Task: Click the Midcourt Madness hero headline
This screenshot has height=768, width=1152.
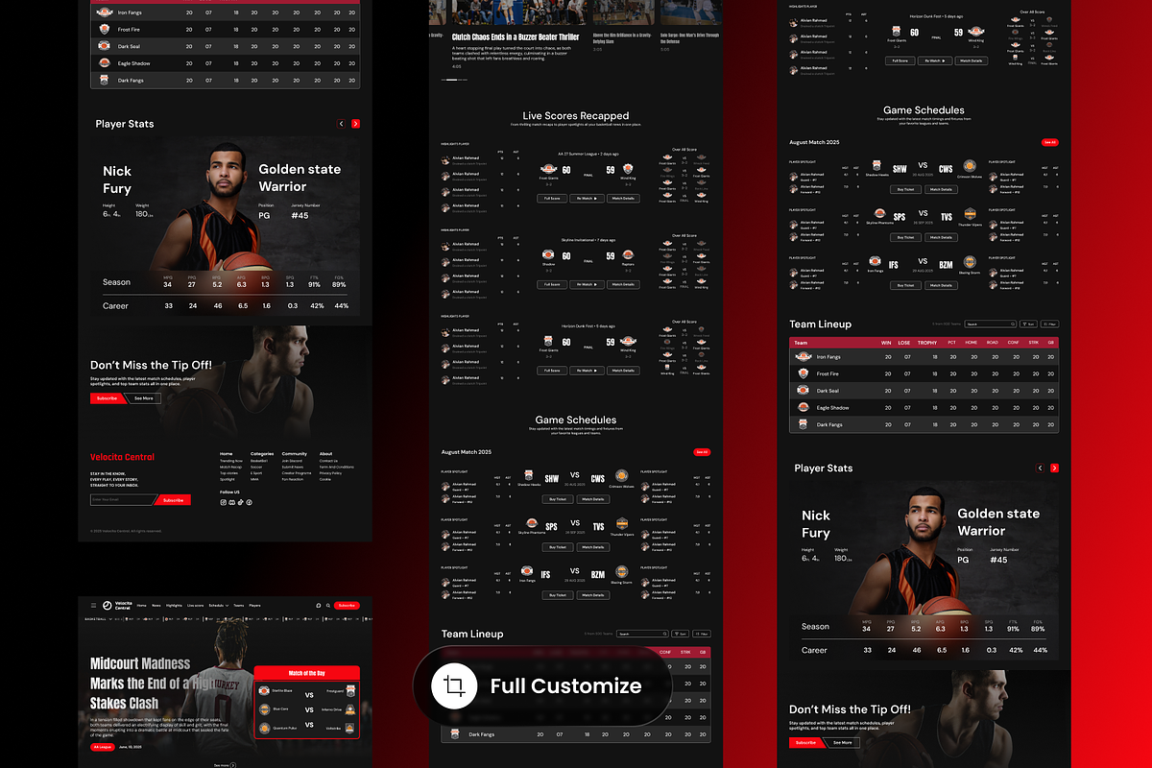Action: click(153, 684)
